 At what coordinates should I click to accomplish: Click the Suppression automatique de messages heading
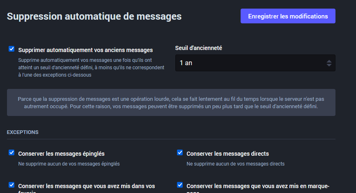click(x=94, y=16)
